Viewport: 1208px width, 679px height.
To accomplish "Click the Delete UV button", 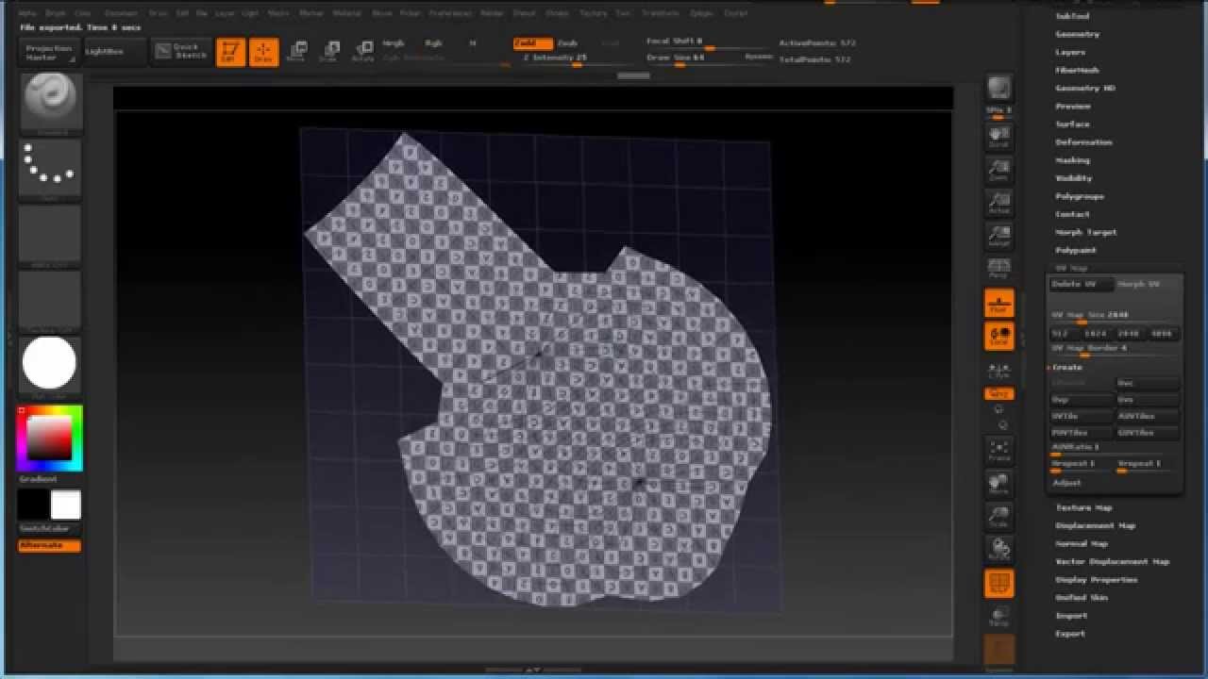I will (x=1082, y=284).
